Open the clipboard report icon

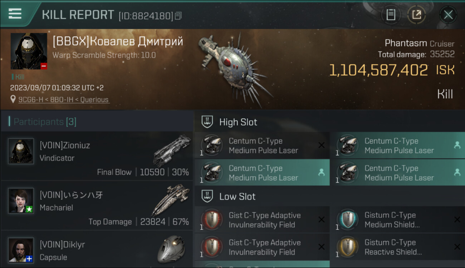391,15
